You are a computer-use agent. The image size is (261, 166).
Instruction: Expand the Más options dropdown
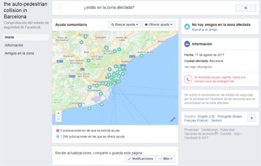click(x=165, y=159)
